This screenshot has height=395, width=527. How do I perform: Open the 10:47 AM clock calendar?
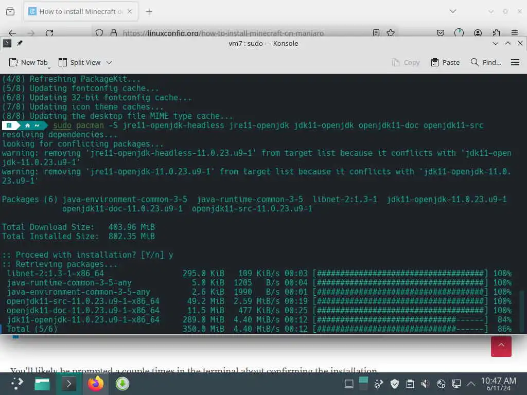click(498, 384)
